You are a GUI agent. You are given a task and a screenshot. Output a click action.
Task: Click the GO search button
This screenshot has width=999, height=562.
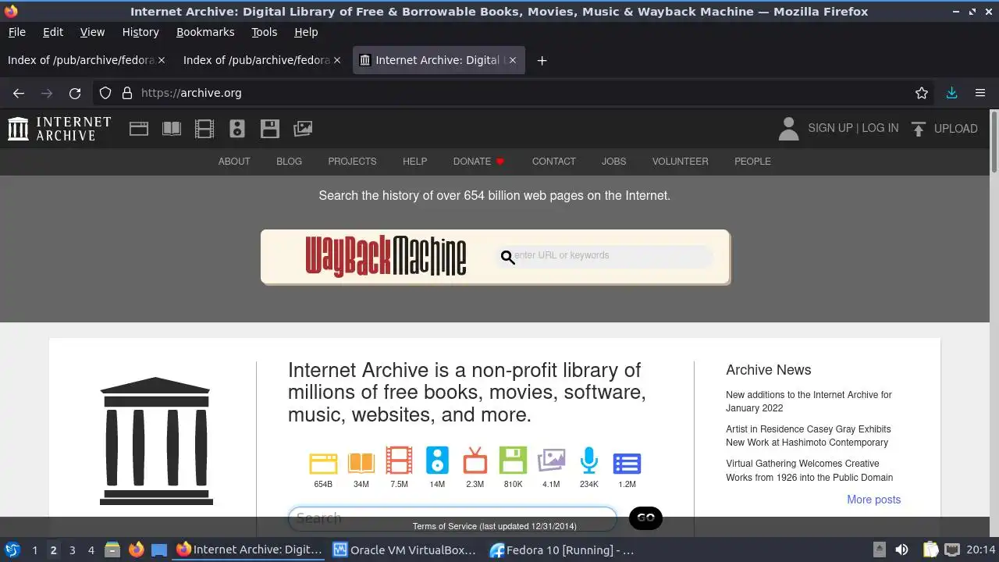tap(645, 518)
